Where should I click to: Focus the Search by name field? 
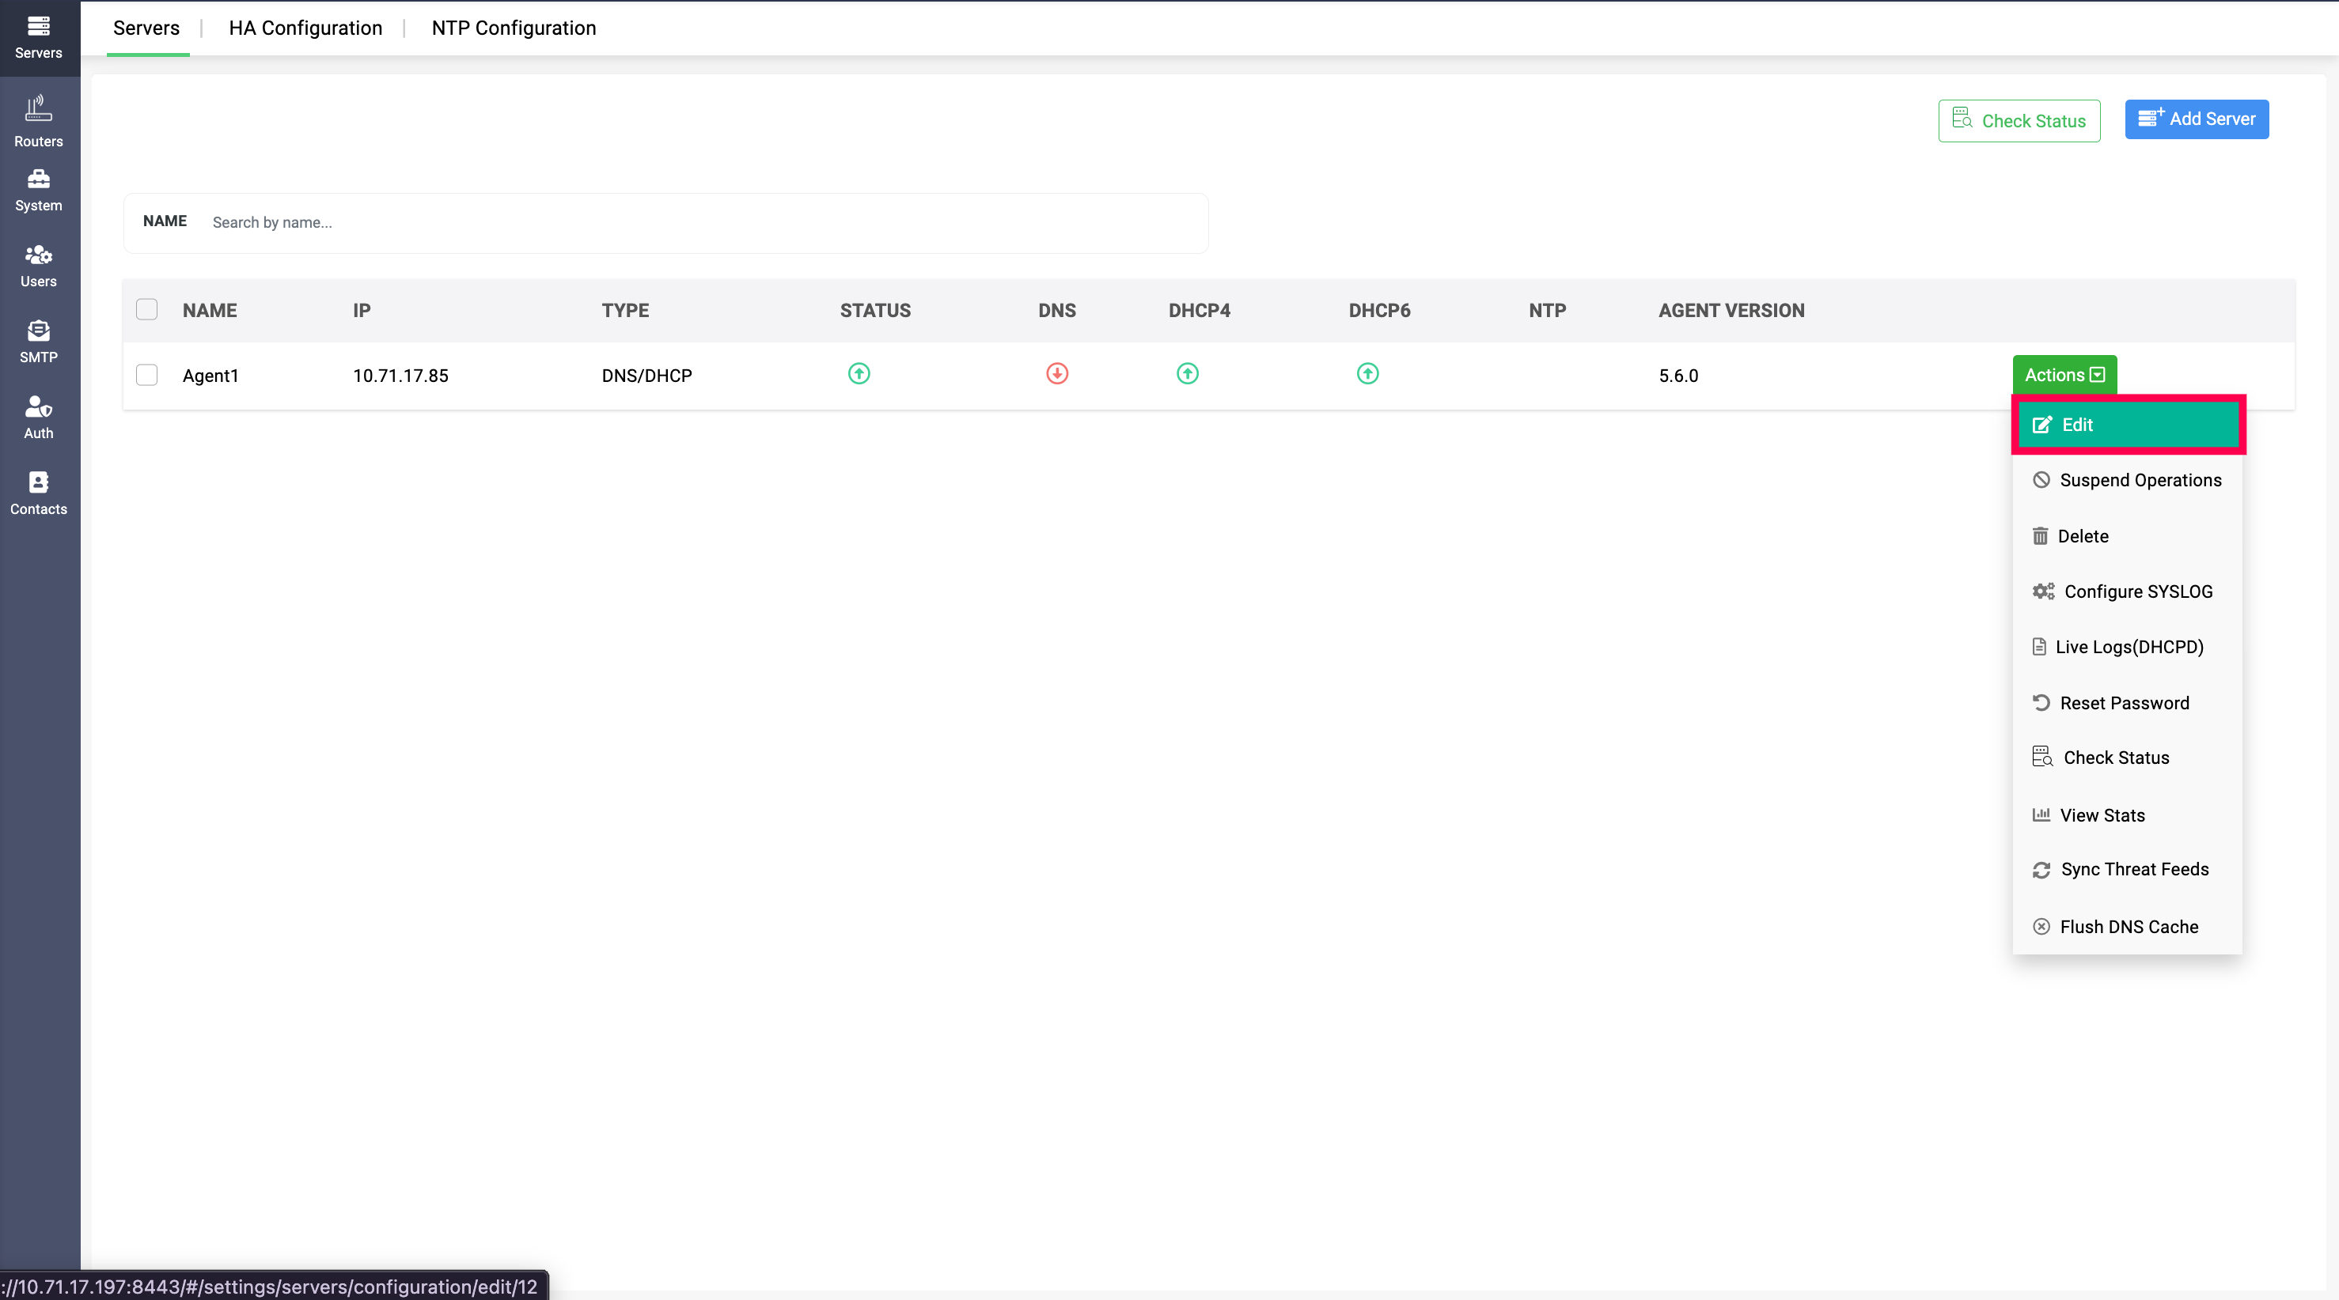coord(699,222)
